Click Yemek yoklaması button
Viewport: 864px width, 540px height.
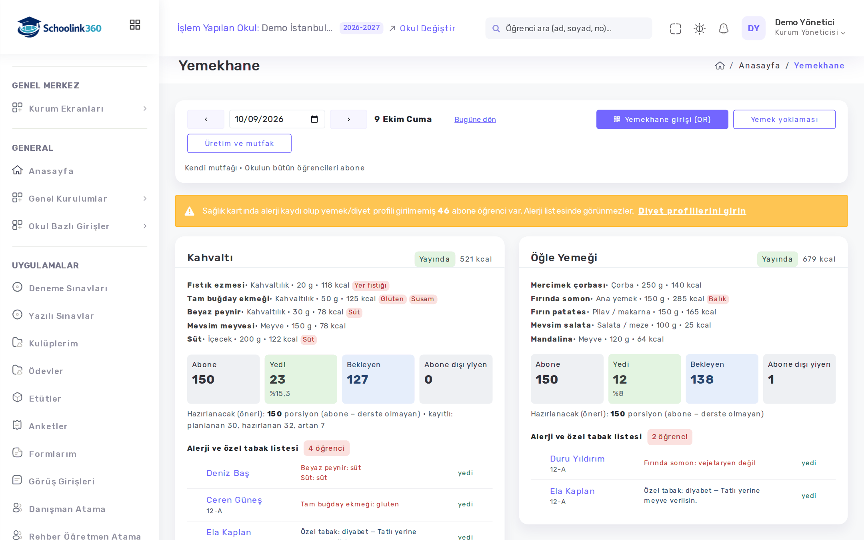(784, 119)
